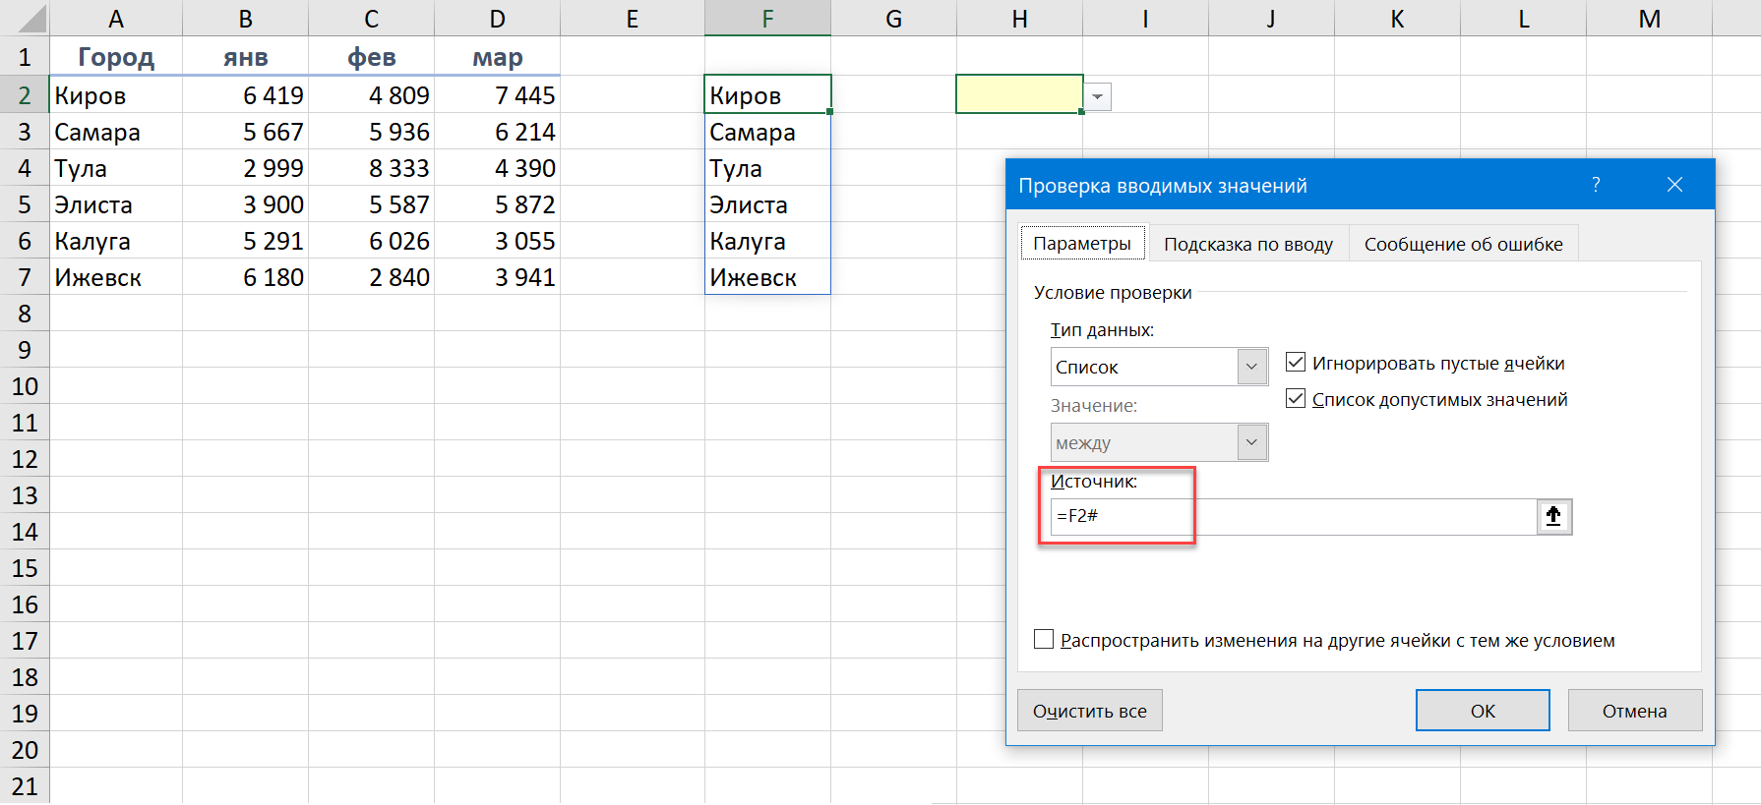Image resolution: width=1761 pixels, height=805 pixels.
Task: Open the Тип данных combo box showing Список
Action: [1159, 367]
